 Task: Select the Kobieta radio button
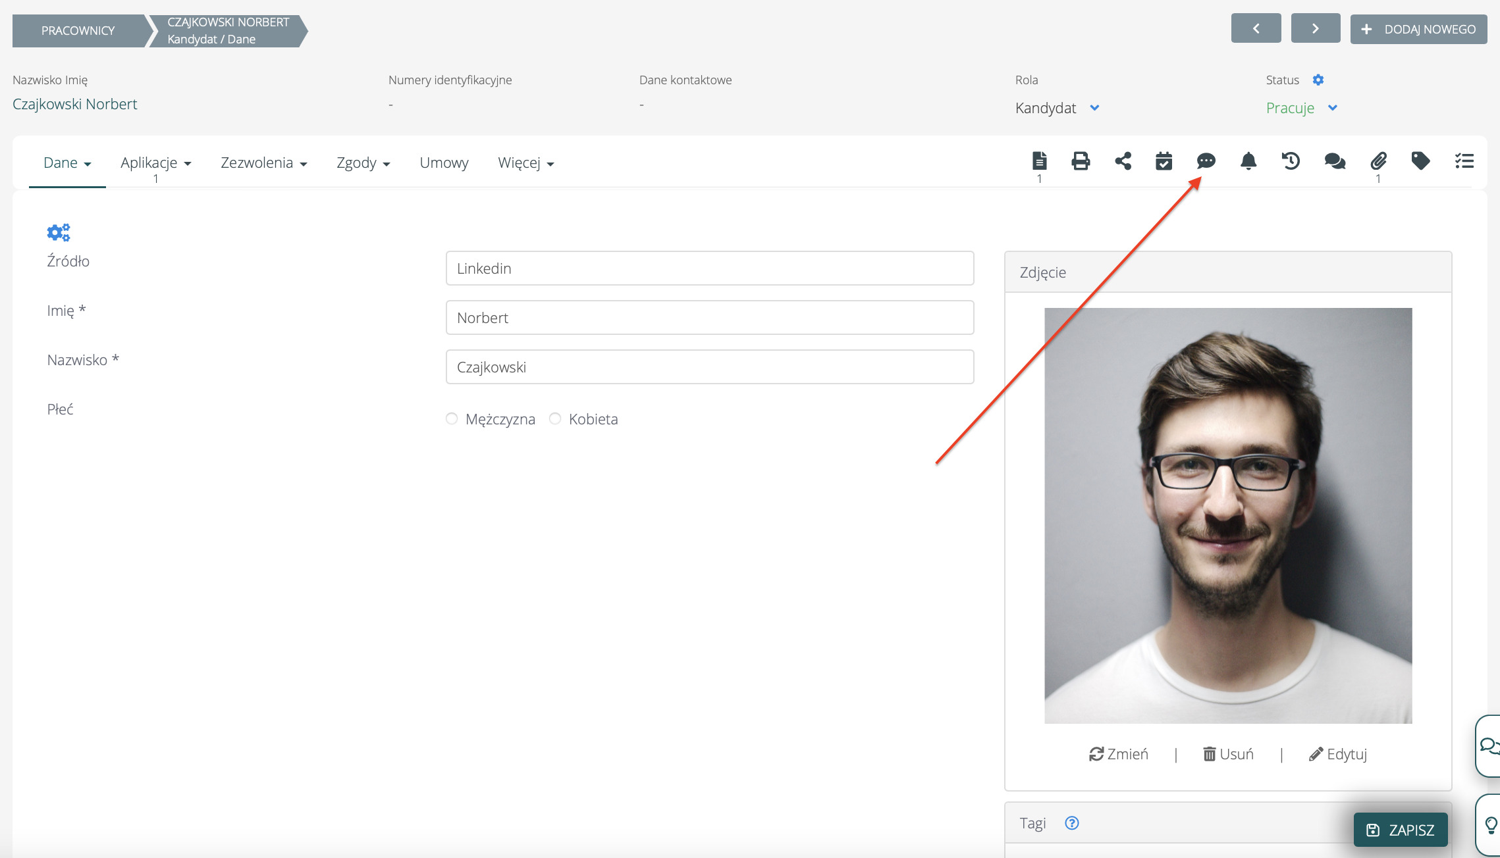click(x=555, y=419)
